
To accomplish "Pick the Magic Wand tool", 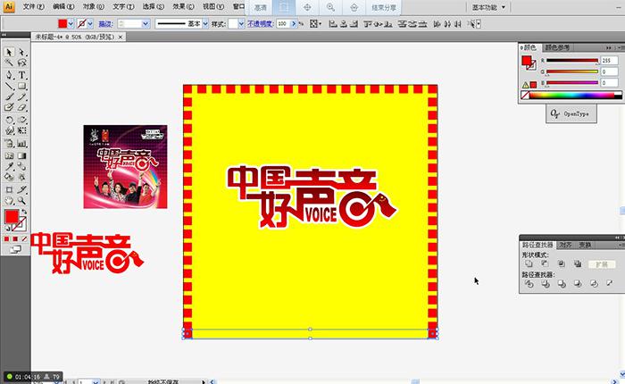I will coord(9,63).
